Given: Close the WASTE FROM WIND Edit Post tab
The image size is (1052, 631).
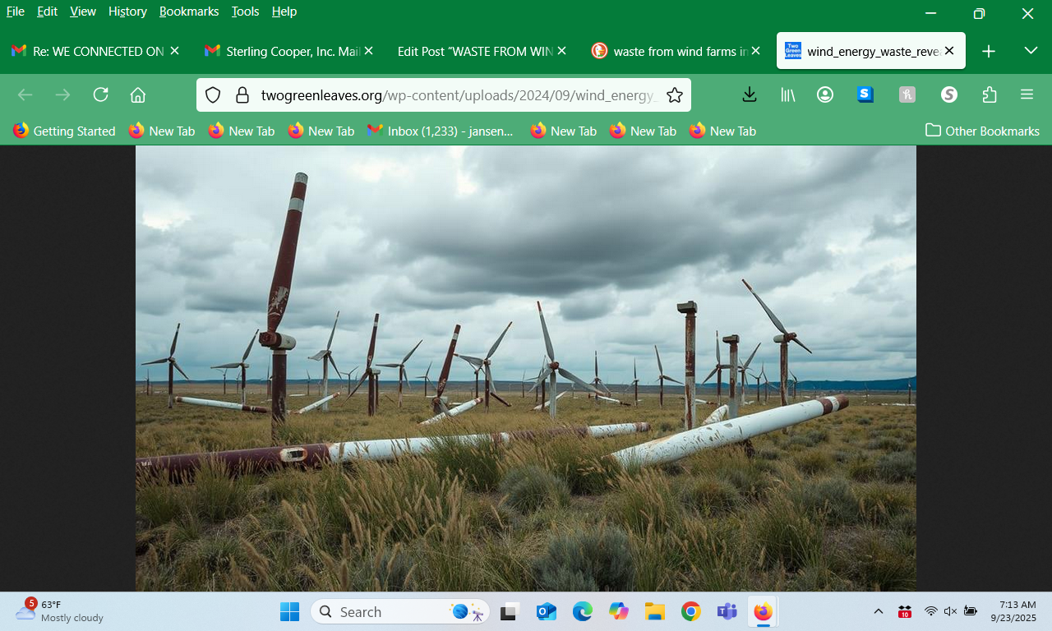Looking at the screenshot, I should coord(562,51).
